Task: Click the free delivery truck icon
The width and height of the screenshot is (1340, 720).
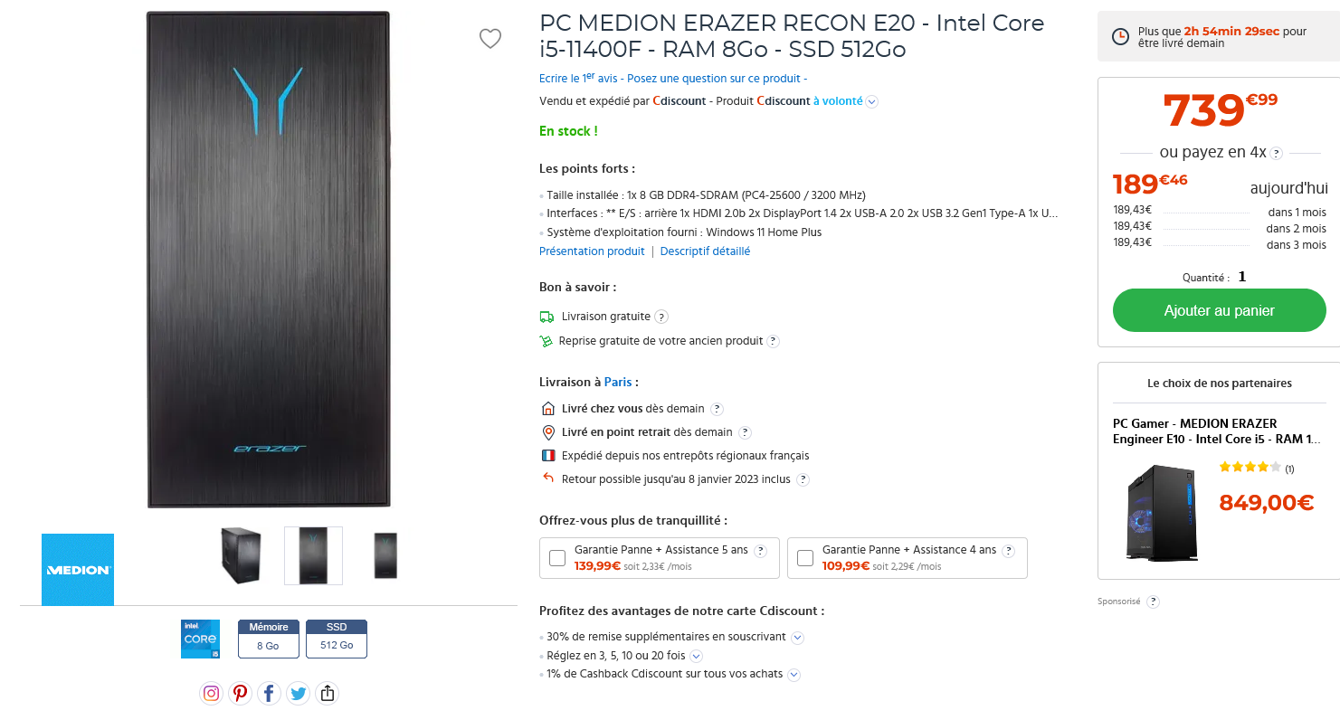Action: [546, 316]
